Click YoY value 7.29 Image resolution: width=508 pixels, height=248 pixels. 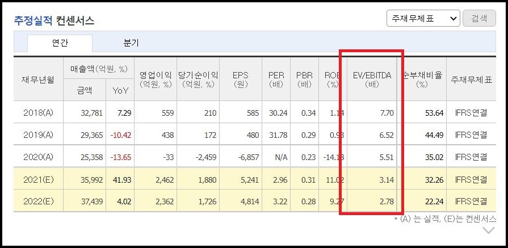pos(124,113)
